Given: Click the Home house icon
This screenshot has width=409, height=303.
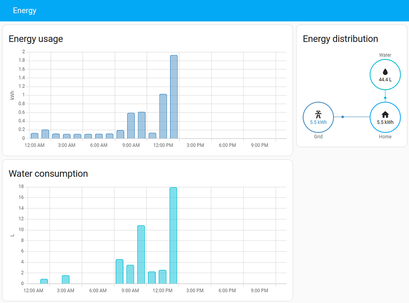Looking at the screenshot, I should (x=385, y=114).
